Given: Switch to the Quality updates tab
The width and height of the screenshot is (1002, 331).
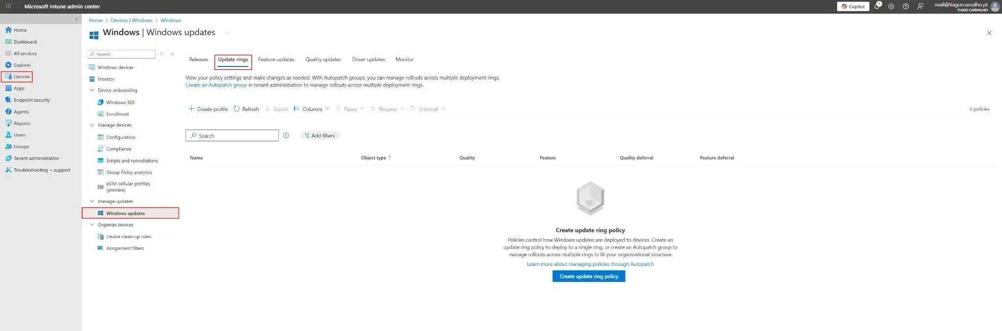Looking at the screenshot, I should 323,60.
